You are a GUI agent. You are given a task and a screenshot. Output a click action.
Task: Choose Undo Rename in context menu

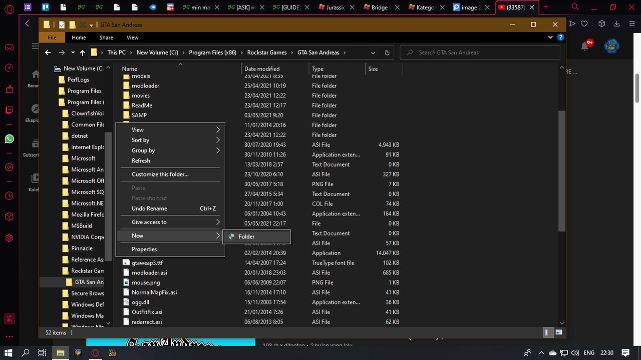tap(170, 208)
